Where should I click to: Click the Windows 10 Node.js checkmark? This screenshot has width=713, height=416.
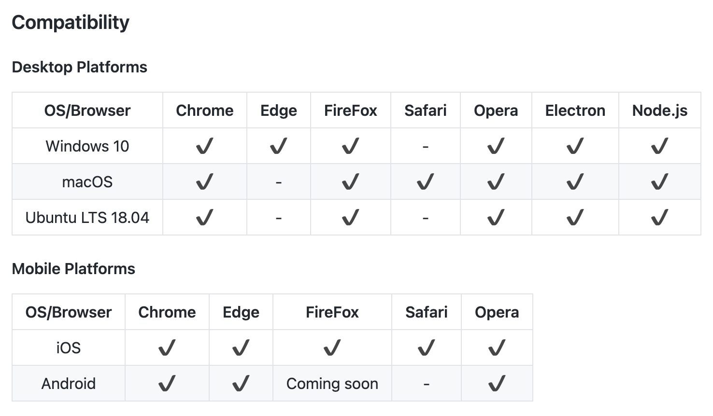[659, 146]
